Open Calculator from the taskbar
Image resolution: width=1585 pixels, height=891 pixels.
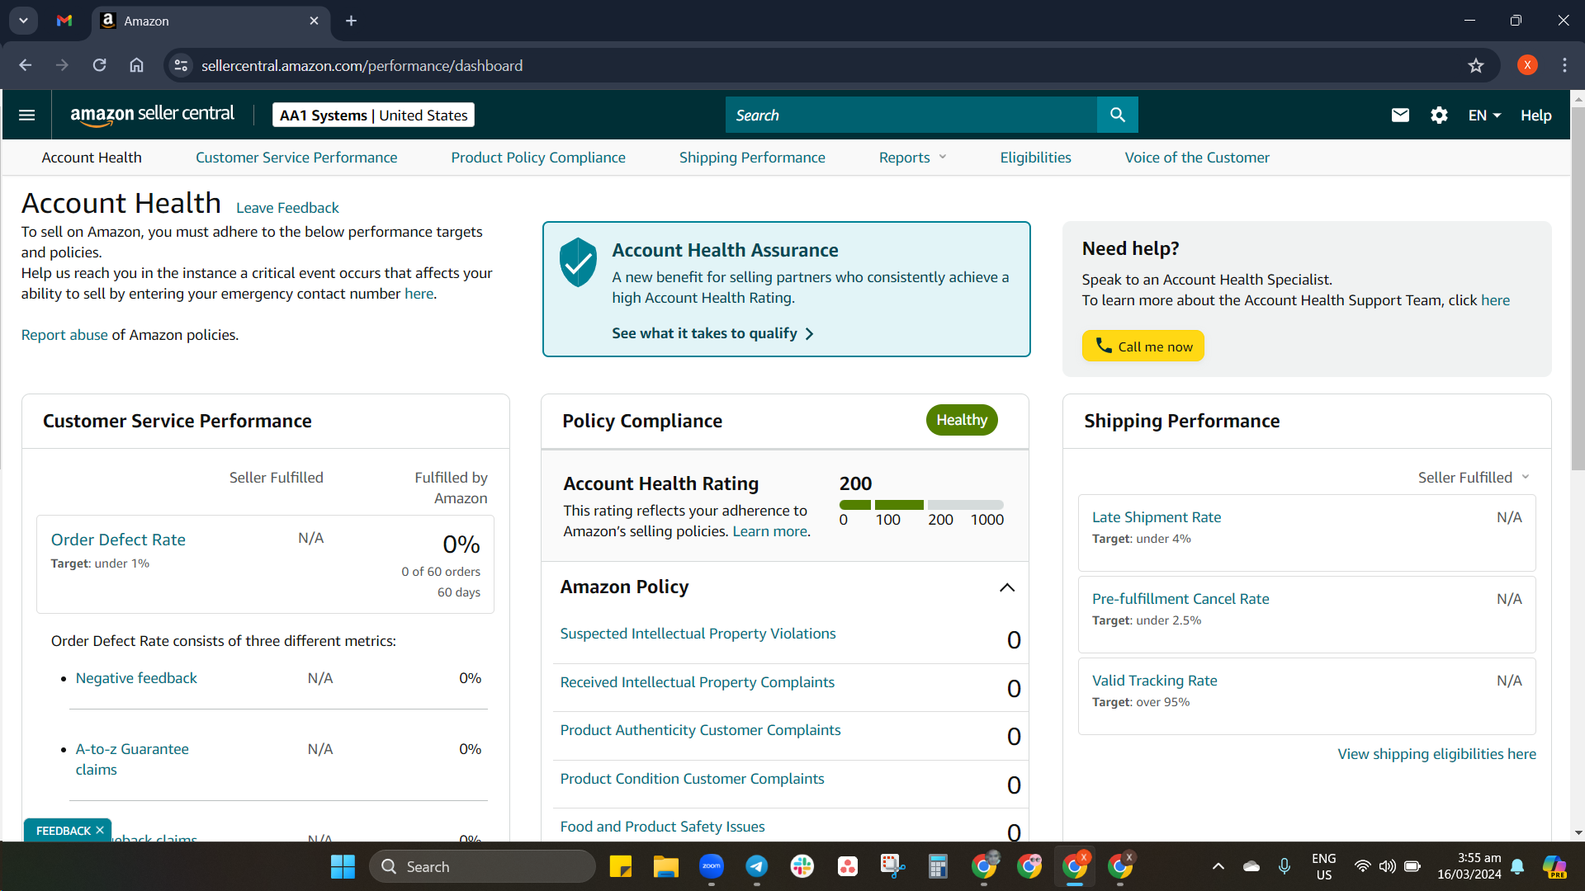click(938, 866)
